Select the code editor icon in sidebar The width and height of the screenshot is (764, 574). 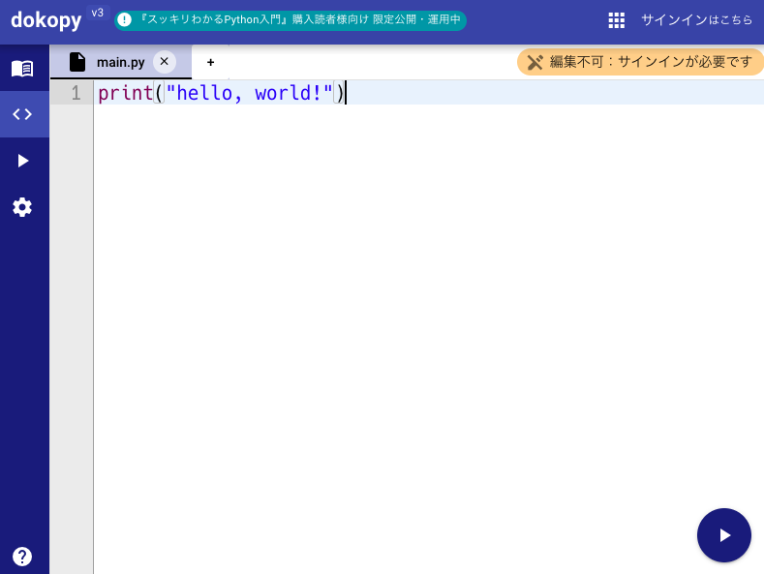(22, 114)
